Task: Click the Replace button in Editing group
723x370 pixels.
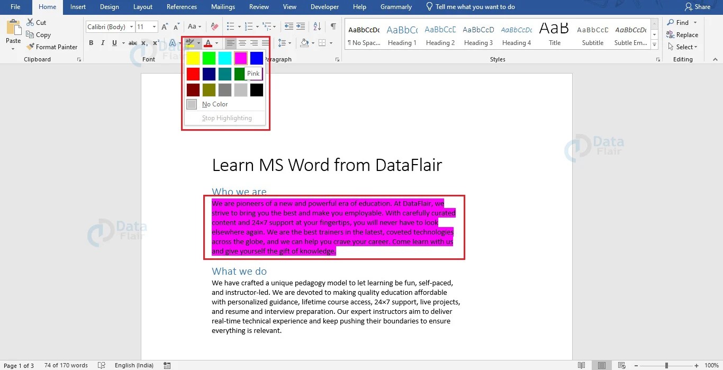Action: click(x=682, y=34)
